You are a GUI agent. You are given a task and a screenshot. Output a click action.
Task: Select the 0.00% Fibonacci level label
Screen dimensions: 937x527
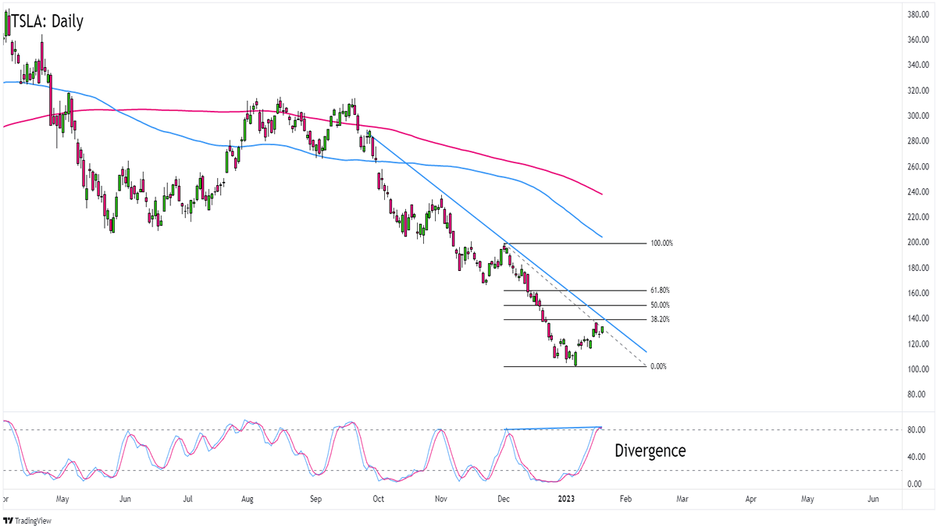pos(657,366)
